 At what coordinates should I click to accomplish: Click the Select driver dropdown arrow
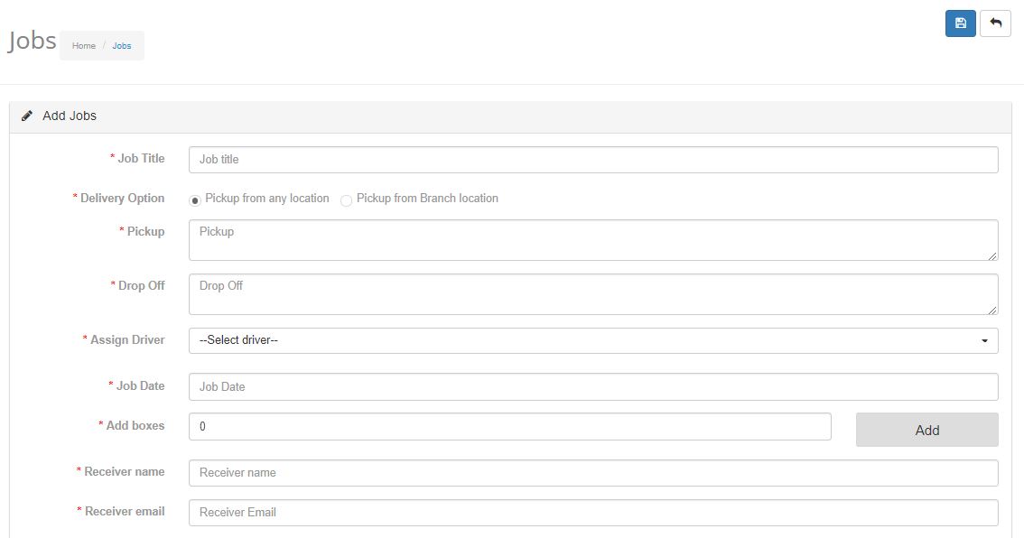pyautogui.click(x=984, y=341)
